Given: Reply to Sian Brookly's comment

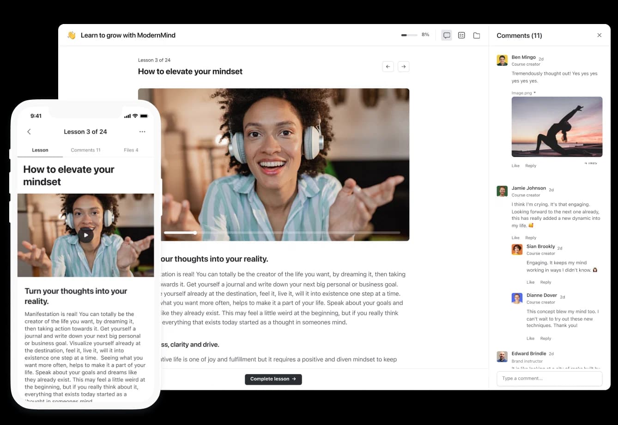Looking at the screenshot, I should [x=545, y=282].
